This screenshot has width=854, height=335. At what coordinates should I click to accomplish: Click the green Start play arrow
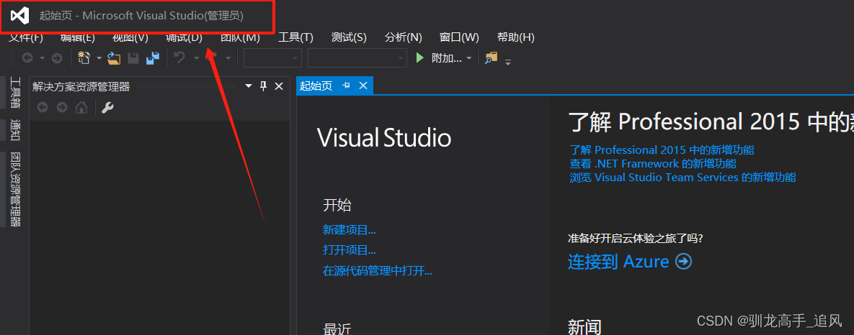[x=419, y=58]
